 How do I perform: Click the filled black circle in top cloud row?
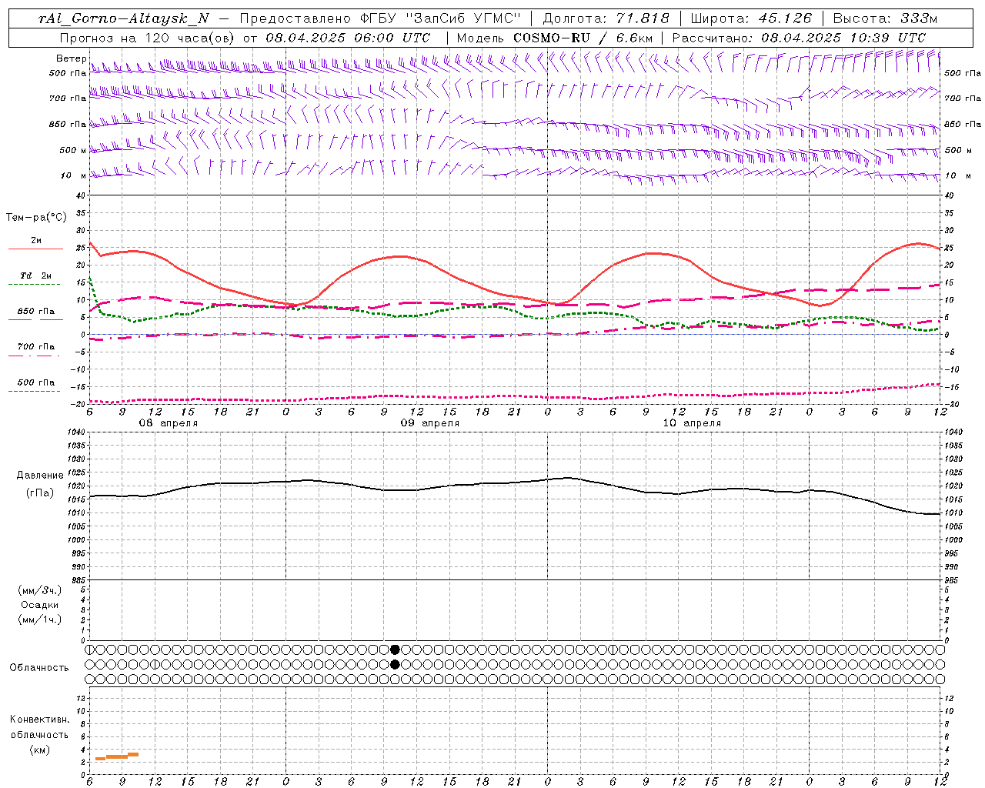click(396, 649)
